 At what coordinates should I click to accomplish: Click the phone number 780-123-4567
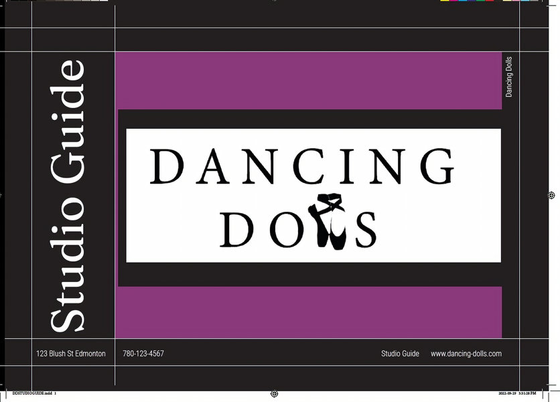(143, 353)
